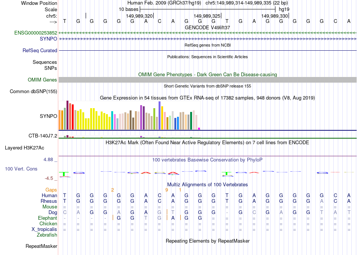Click the orange gap count 2
This screenshot has width=357, height=255.
click(112, 190)
